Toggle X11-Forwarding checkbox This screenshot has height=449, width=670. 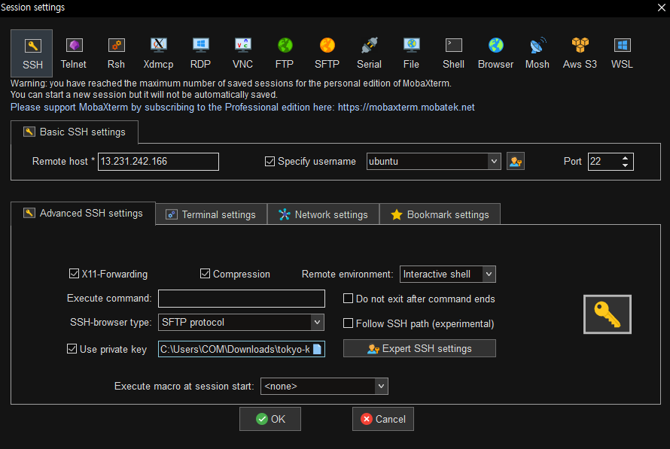click(x=74, y=274)
